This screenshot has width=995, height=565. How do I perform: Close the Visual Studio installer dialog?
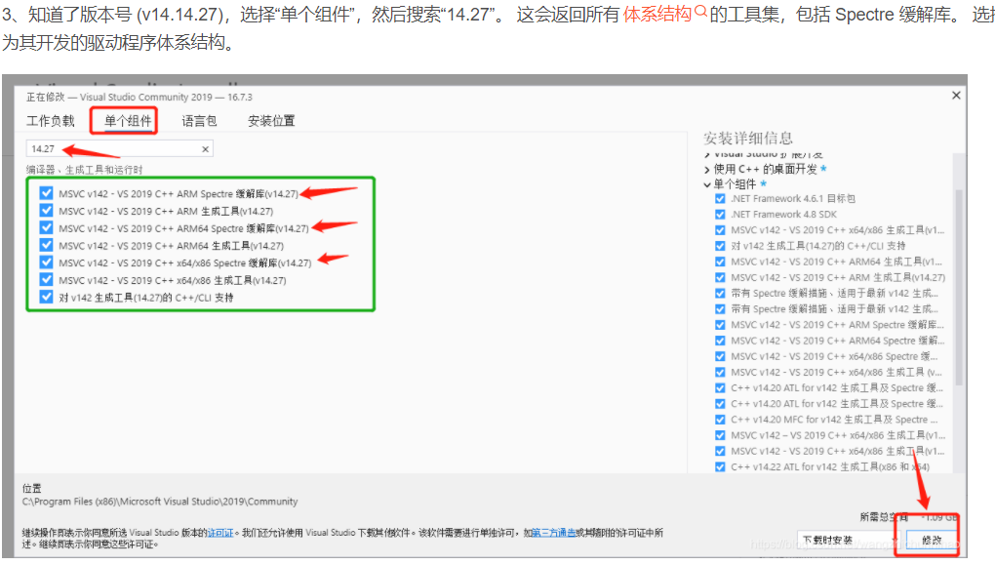click(956, 96)
